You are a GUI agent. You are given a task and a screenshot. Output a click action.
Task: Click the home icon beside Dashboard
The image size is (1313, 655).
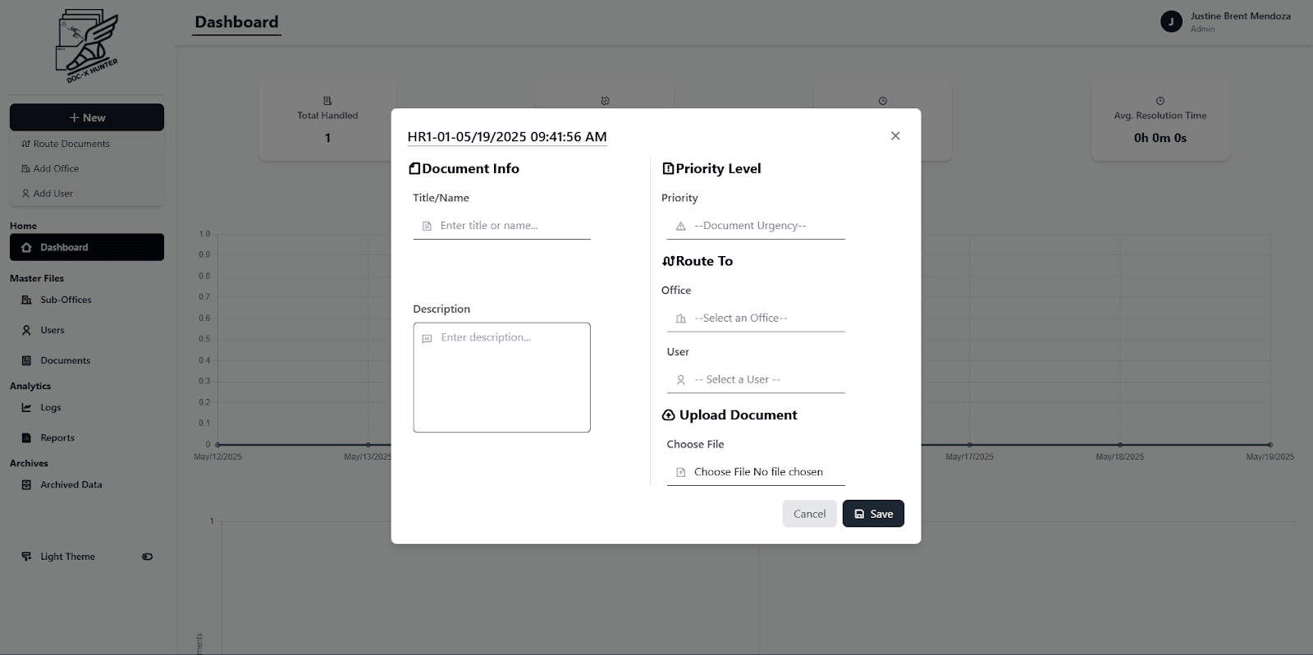pyautogui.click(x=26, y=247)
